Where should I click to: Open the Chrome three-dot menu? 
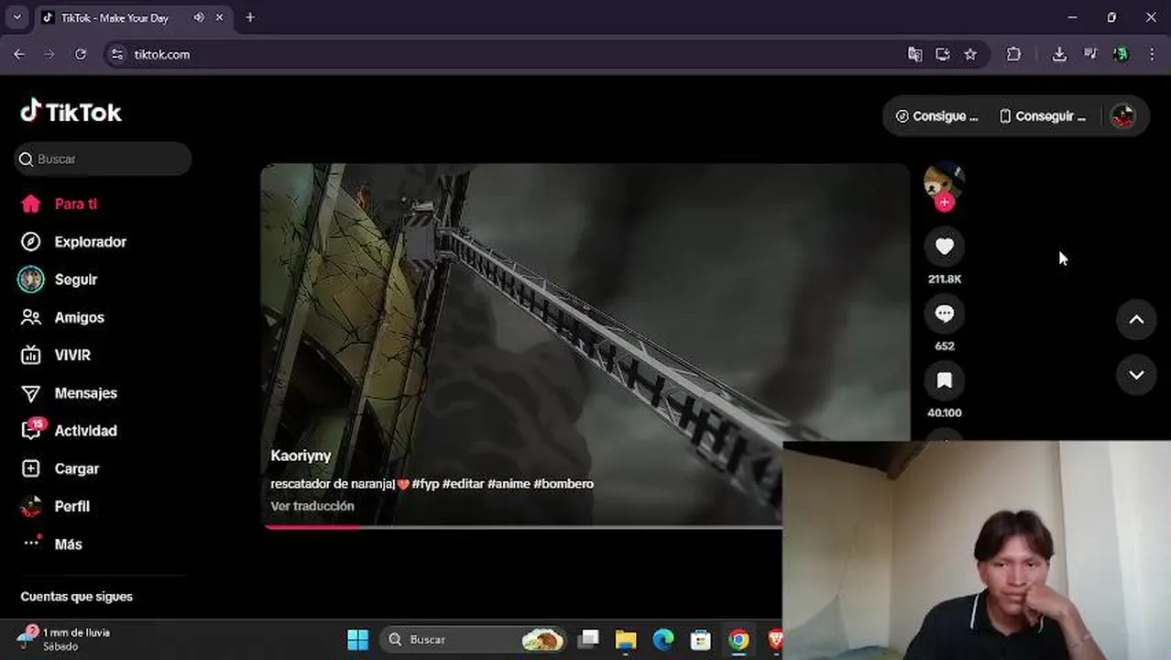[1152, 54]
